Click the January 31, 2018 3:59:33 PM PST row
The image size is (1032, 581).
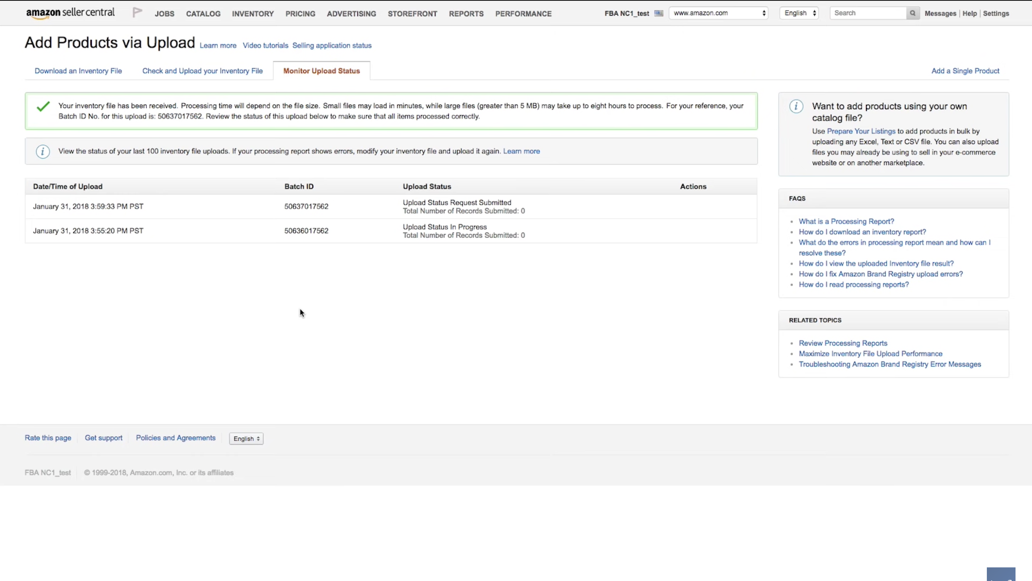391,207
